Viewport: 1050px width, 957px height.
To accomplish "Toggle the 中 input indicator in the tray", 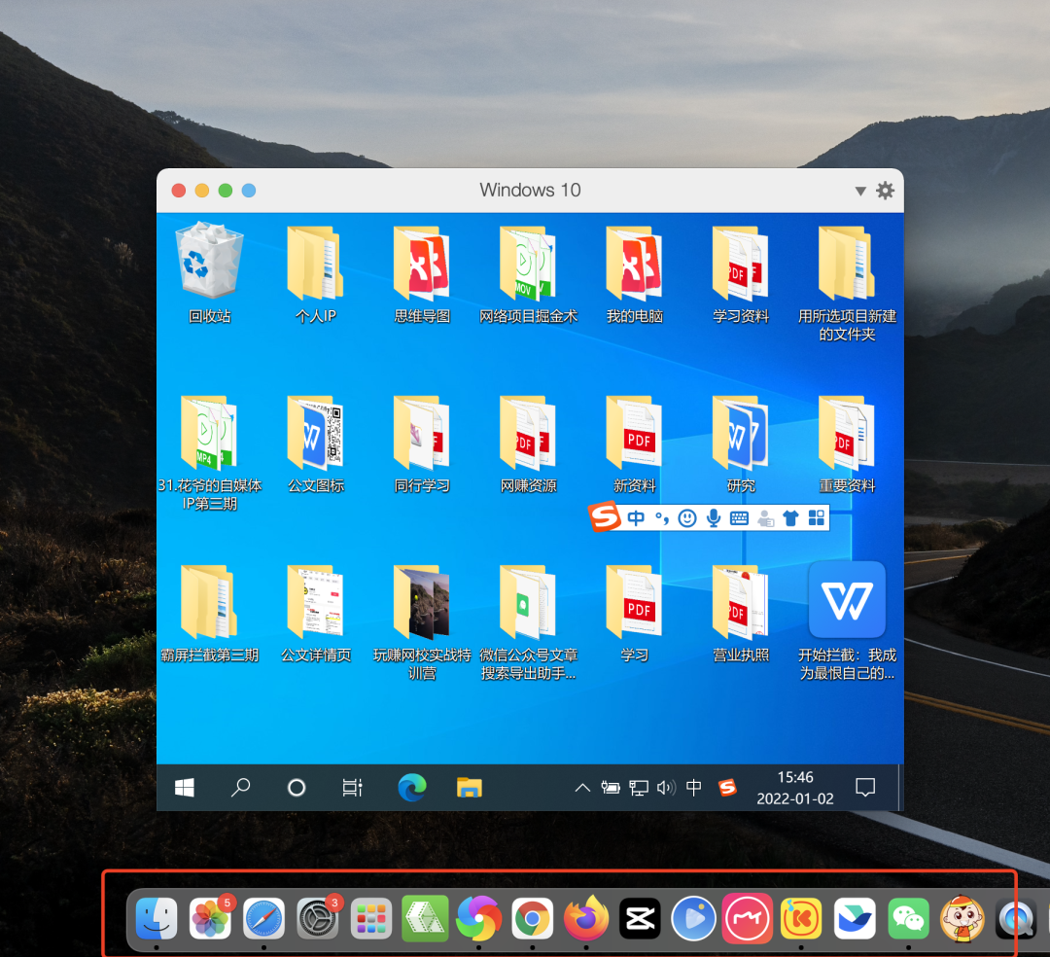I will click(694, 788).
